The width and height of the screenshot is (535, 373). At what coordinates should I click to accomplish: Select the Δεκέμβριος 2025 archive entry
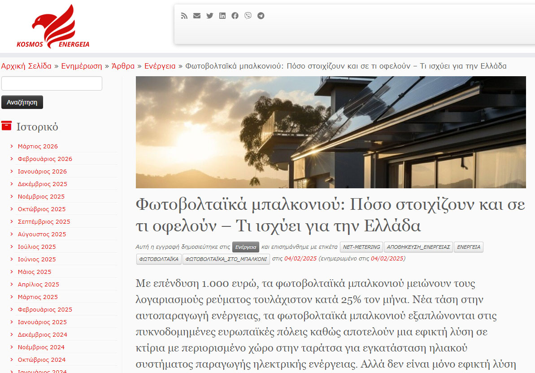coord(42,184)
